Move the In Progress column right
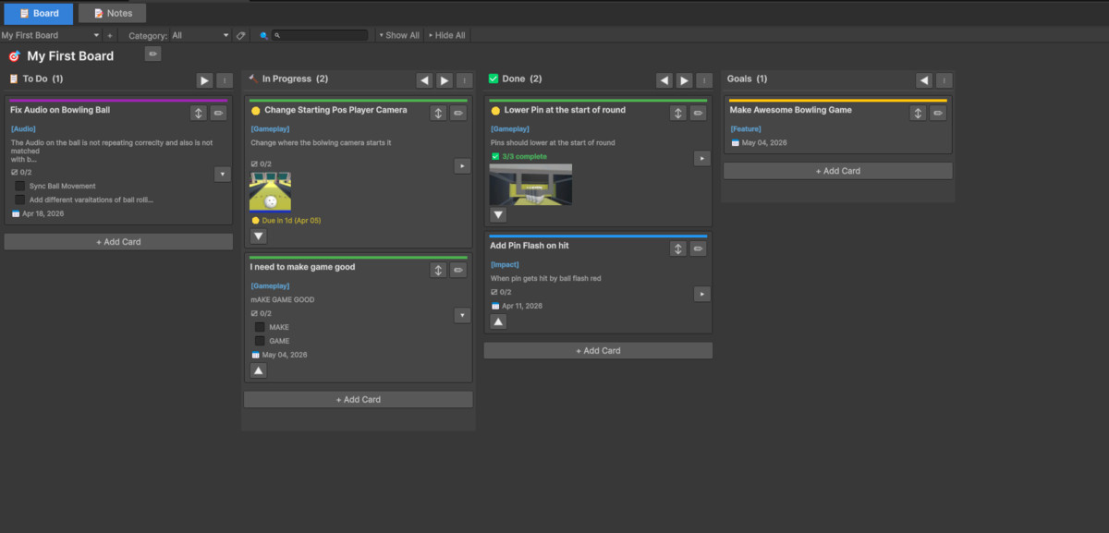 tap(445, 80)
